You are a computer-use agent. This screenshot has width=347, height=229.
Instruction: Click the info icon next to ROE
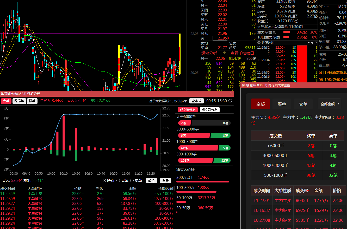(327, 23)
